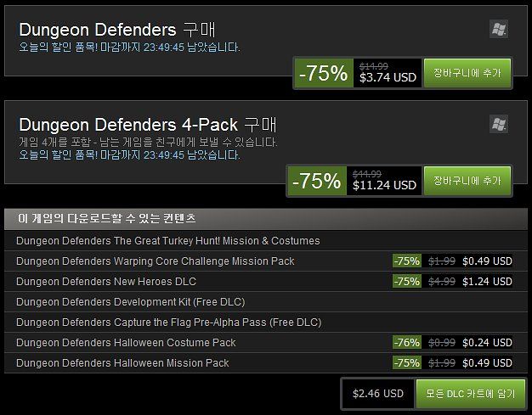Screen dimensions: 532x415
Task: Click the Windows icon in 4-Pack box
Action: click(498, 124)
